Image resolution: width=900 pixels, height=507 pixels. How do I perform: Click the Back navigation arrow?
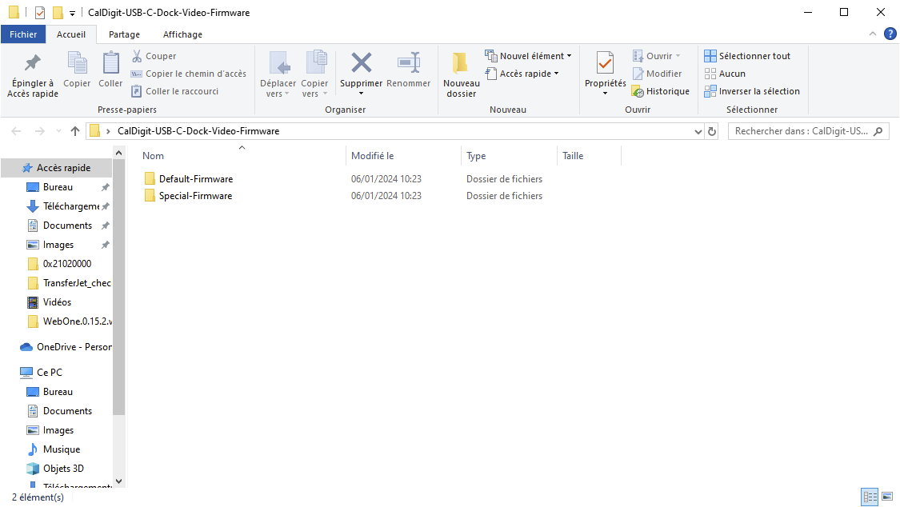pos(16,131)
